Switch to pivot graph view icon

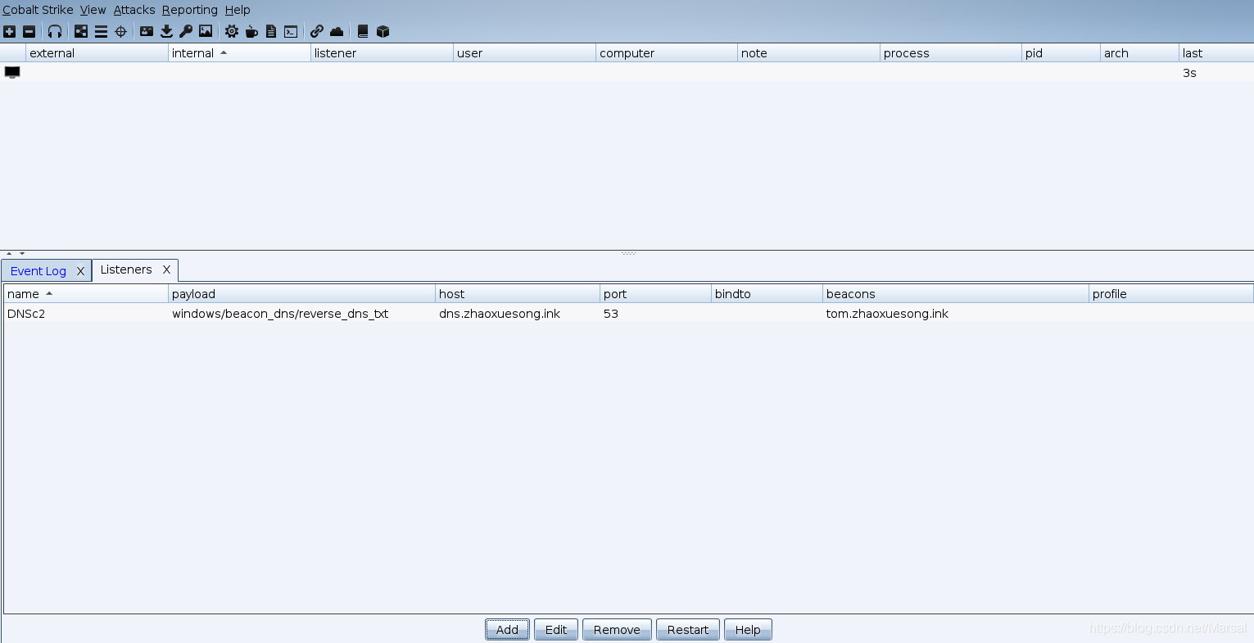(x=81, y=31)
